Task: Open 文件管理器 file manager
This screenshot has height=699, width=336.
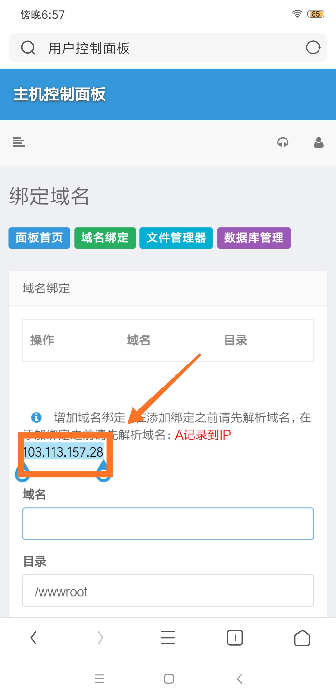Action: click(176, 238)
